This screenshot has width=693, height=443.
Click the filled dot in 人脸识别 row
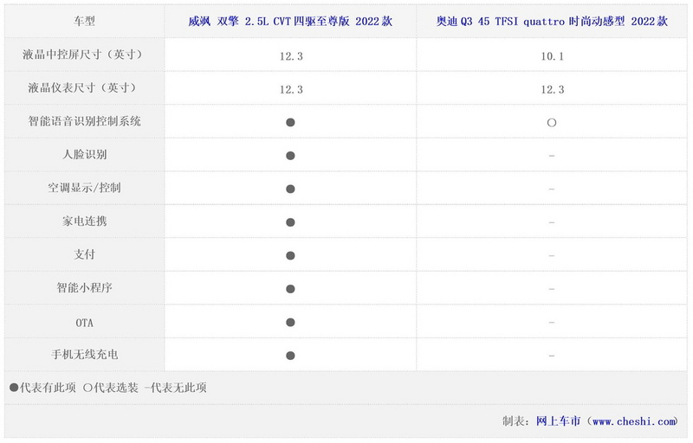click(x=290, y=156)
